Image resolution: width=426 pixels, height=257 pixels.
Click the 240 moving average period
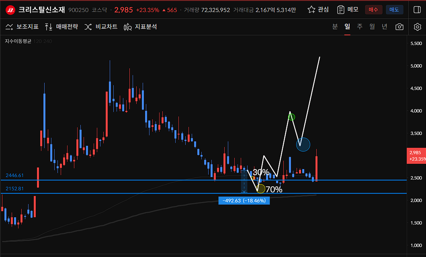[47, 41]
